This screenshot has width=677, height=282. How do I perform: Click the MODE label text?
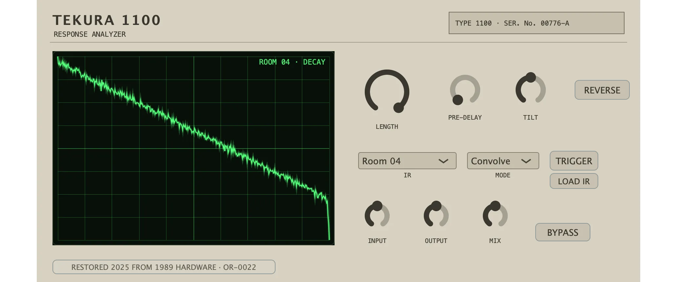(x=503, y=175)
